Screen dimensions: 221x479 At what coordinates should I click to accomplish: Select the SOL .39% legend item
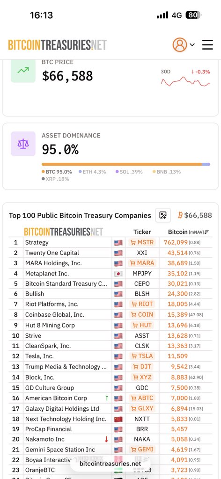pos(129,172)
